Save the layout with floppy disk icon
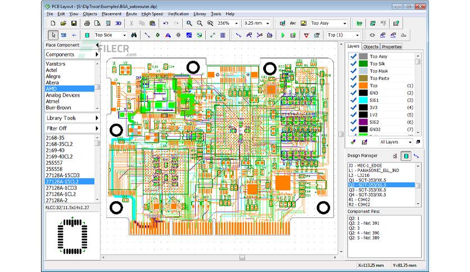The height and width of the screenshot is (272, 470). (x=74, y=23)
